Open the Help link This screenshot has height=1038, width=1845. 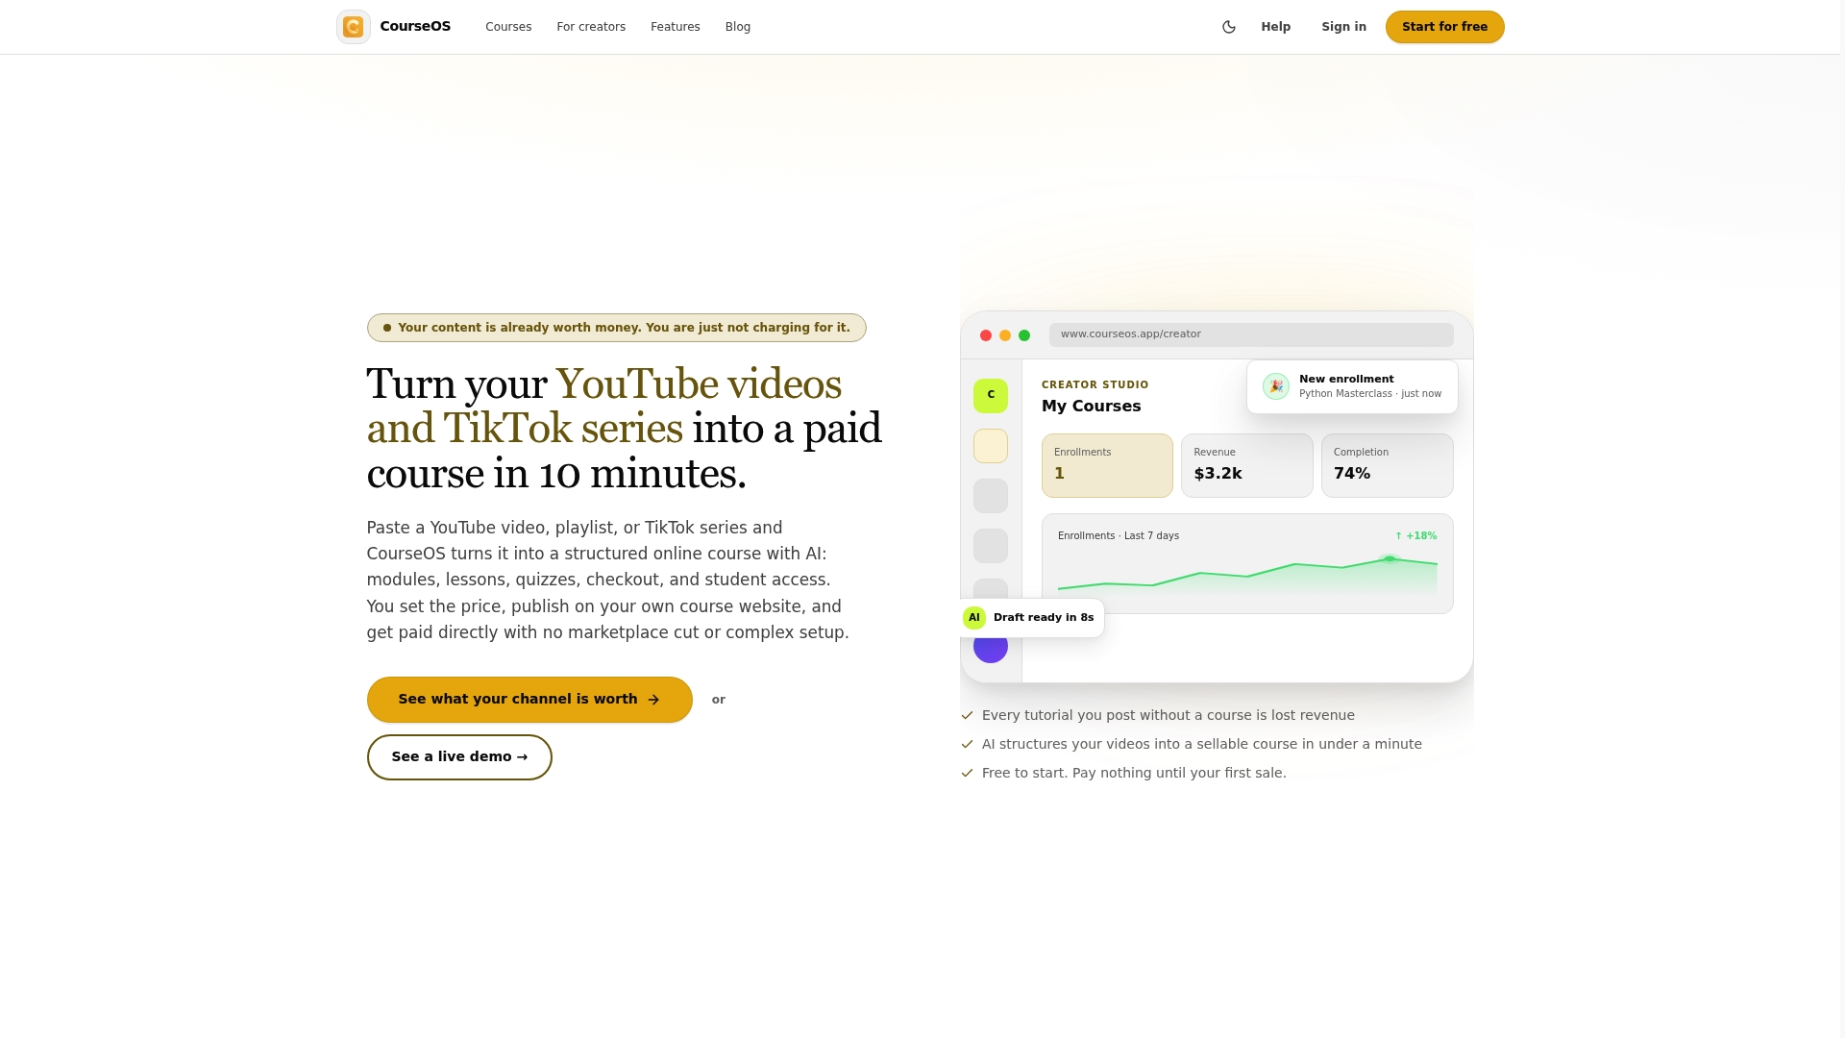1276,27
